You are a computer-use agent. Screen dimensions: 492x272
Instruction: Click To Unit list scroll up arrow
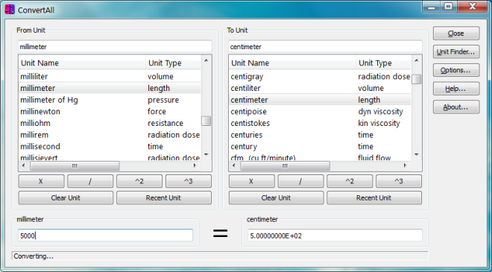[417, 60]
